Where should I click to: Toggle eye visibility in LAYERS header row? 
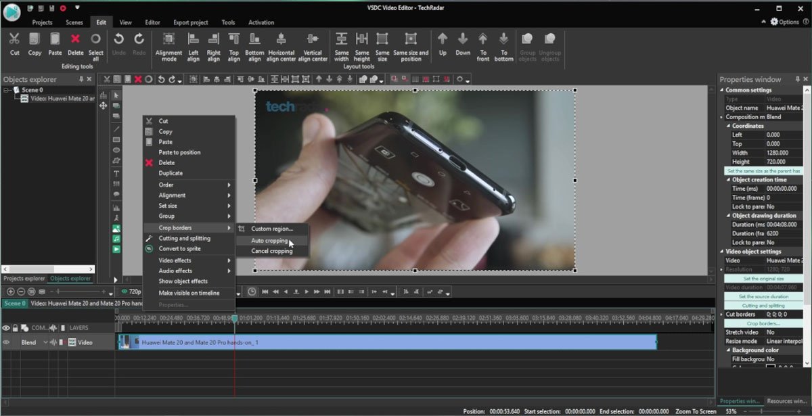point(6,328)
